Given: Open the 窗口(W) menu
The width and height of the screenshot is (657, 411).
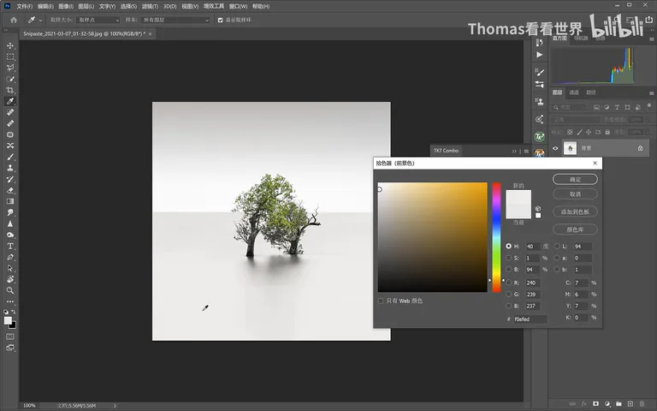Looking at the screenshot, I should click(238, 6).
